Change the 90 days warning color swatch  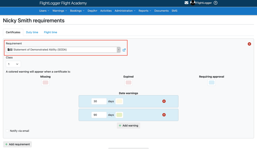click(x=119, y=115)
